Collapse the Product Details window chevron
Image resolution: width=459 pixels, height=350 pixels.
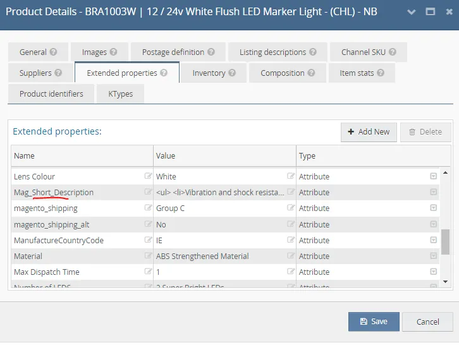[412, 12]
